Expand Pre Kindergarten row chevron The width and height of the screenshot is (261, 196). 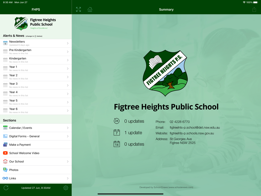pyautogui.click(x=68, y=52)
